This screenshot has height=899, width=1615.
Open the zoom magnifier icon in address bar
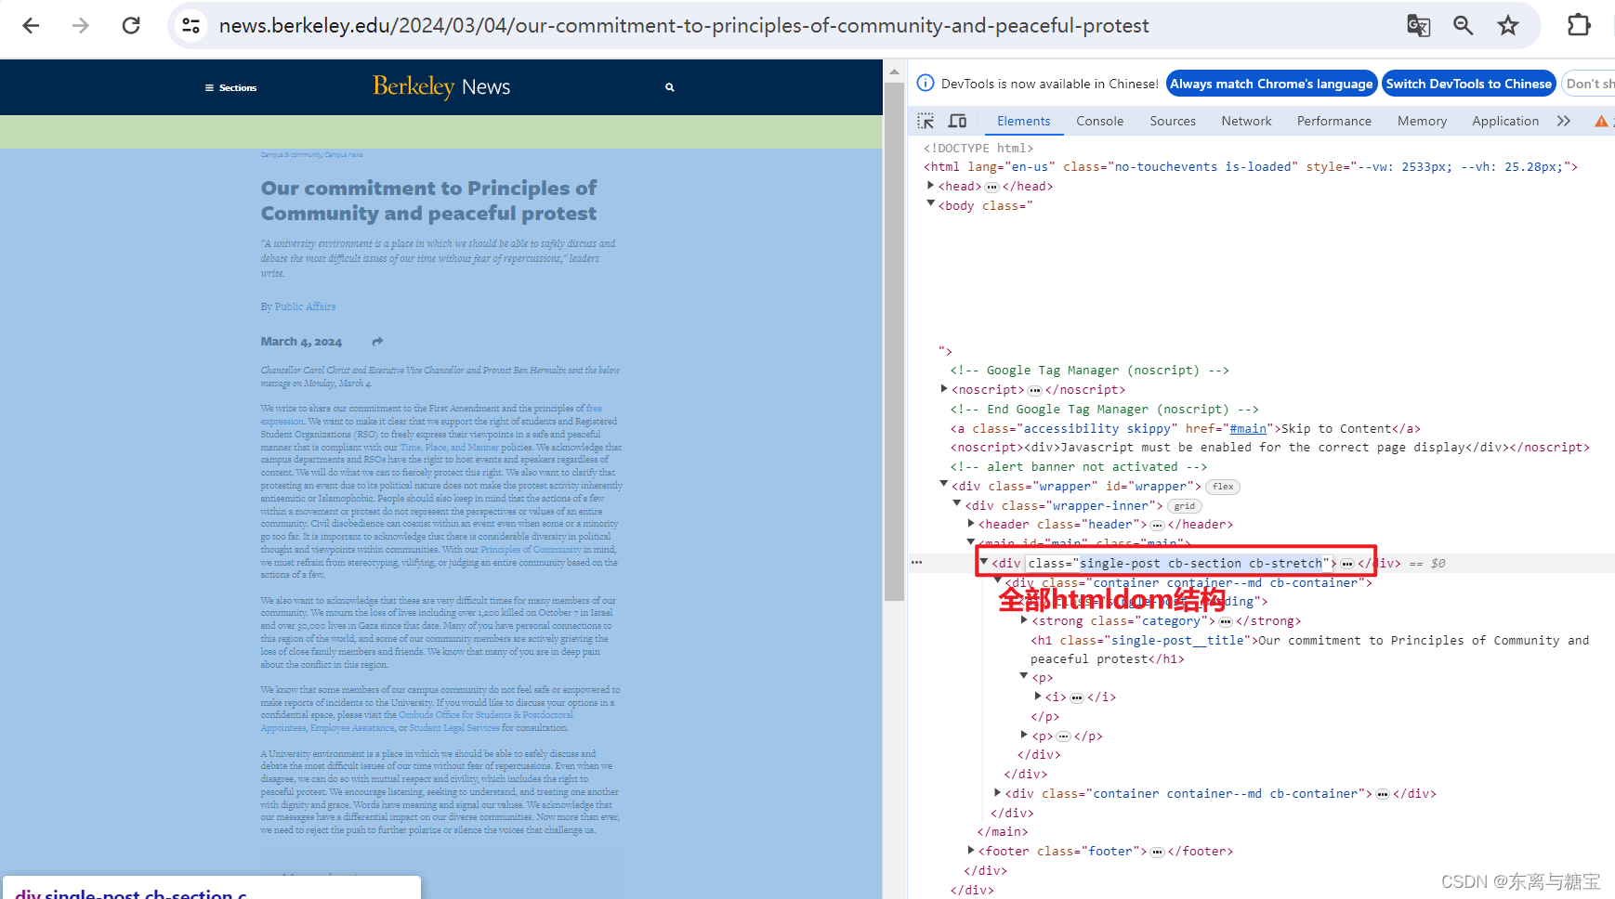pyautogui.click(x=1463, y=25)
